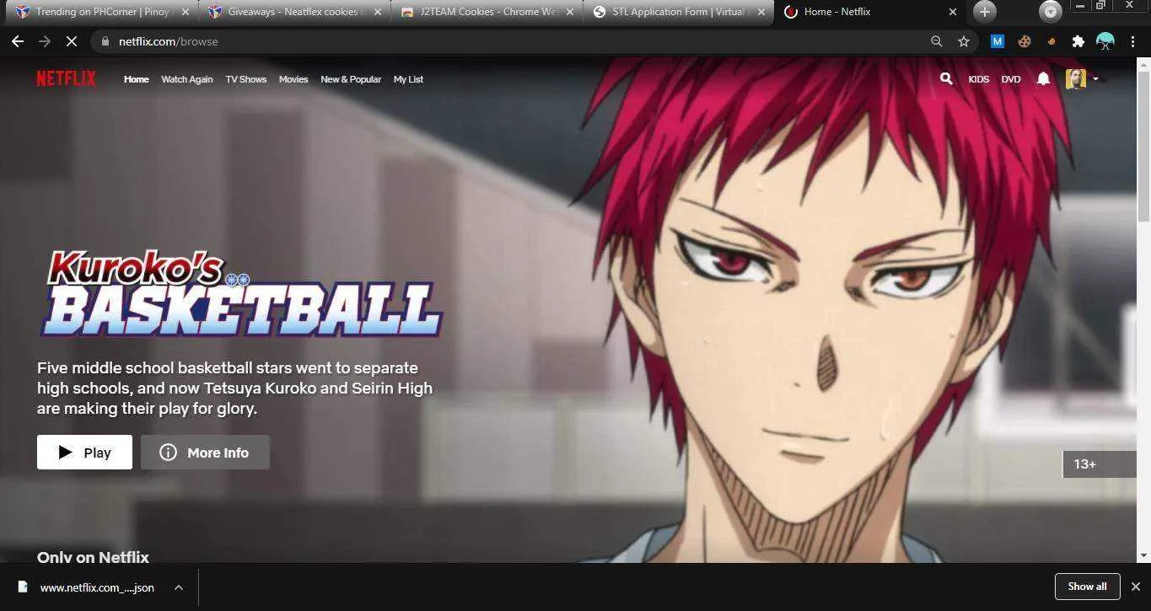Open a new tab with plus button
This screenshot has width=1151, height=611.
pyautogui.click(x=985, y=12)
